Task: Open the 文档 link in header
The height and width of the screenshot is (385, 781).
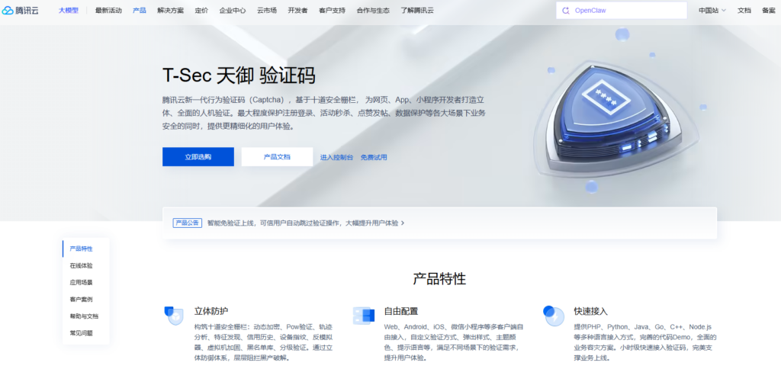Action: (x=744, y=11)
